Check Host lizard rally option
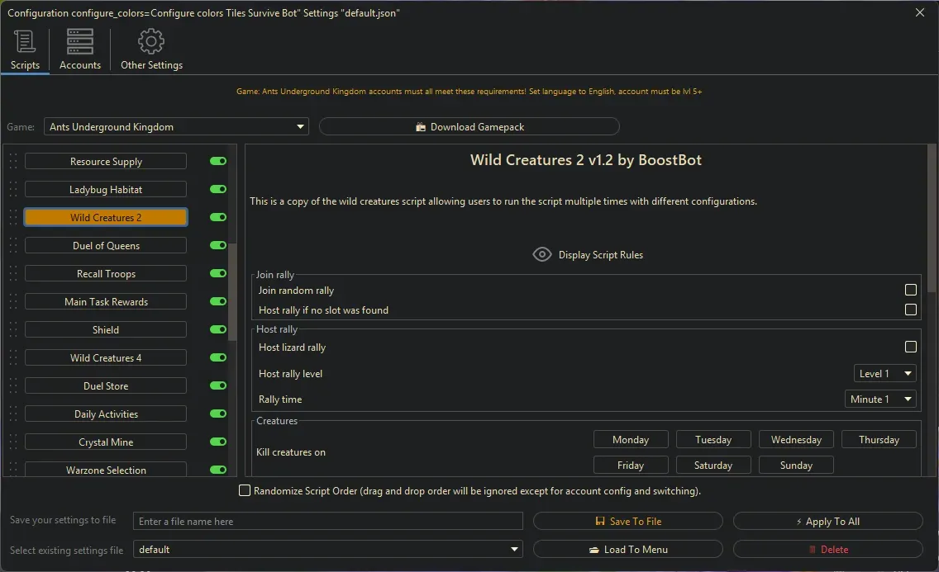 coord(910,347)
